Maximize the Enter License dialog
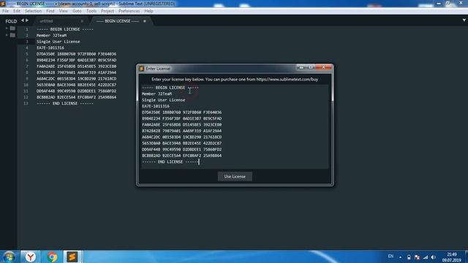This screenshot has width=468, height=263. click(x=311, y=67)
